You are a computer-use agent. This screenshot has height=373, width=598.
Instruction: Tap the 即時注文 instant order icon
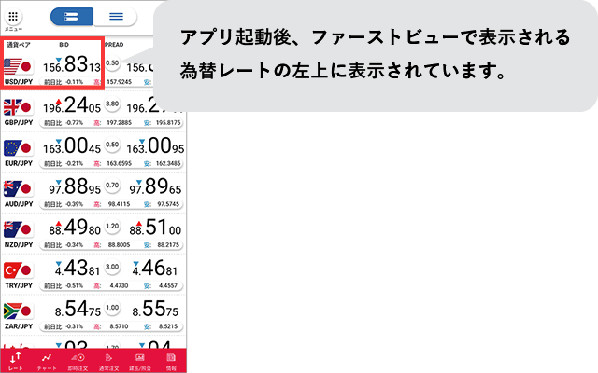coord(78,360)
